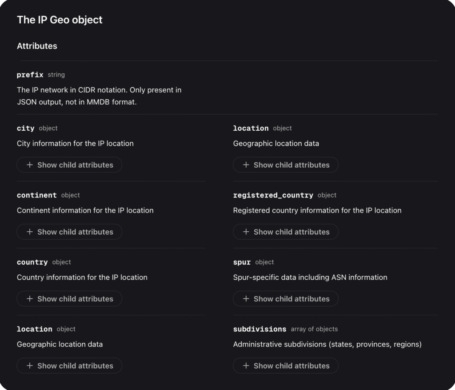The image size is (455, 390).
Task: Click the plus icon under registered_country
Action: click(246, 232)
